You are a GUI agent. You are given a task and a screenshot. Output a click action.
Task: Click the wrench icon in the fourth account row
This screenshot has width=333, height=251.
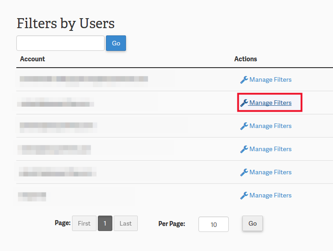244,149
